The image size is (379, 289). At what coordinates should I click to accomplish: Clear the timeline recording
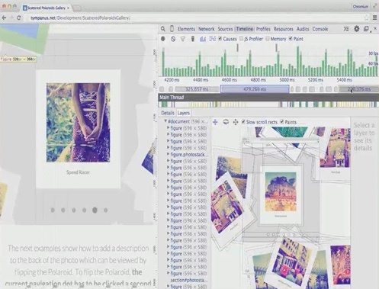tap(173, 39)
